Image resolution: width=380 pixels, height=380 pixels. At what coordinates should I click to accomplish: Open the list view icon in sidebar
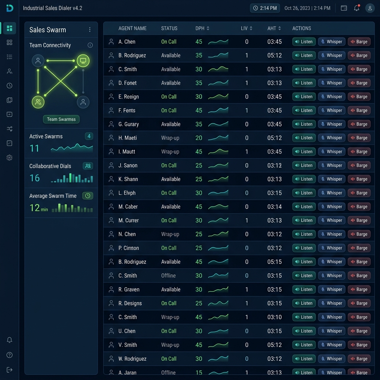coord(10,57)
